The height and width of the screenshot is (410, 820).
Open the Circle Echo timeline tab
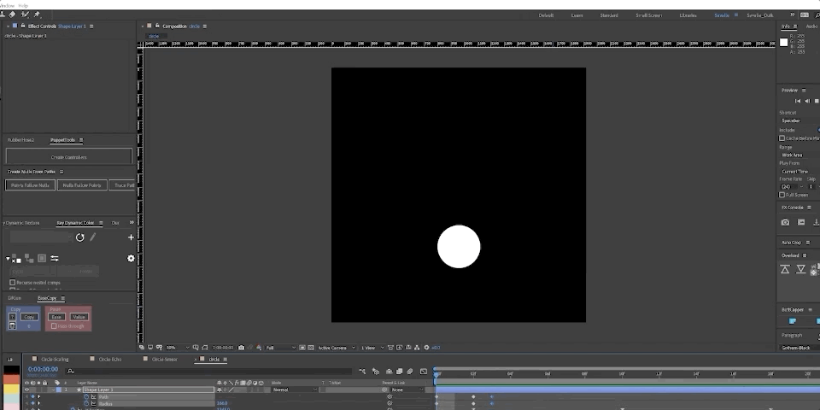coord(110,360)
